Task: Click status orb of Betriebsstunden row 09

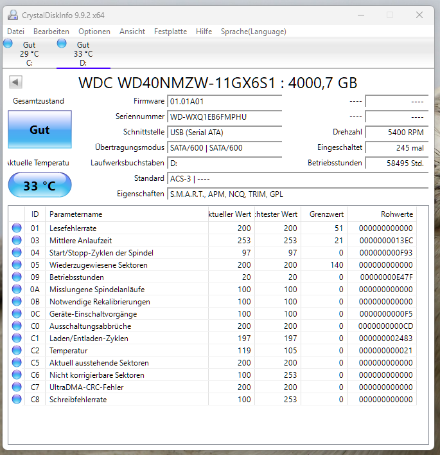Action: tap(17, 277)
